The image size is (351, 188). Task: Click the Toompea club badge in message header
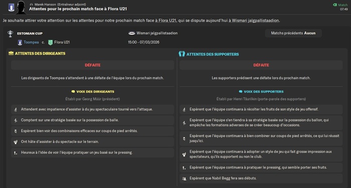pyautogui.click(x=11, y=7)
